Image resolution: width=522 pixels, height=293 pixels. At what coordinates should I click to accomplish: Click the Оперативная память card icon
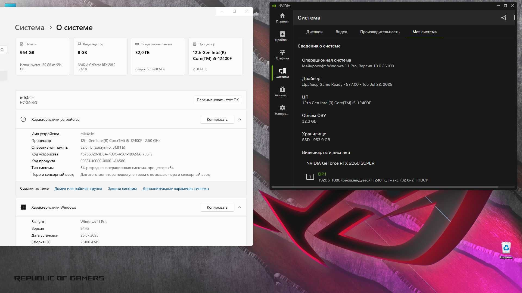[x=137, y=44]
